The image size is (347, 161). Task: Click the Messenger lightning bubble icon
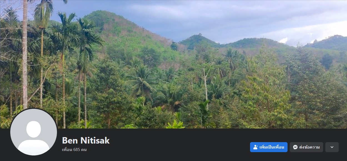coord(295,147)
